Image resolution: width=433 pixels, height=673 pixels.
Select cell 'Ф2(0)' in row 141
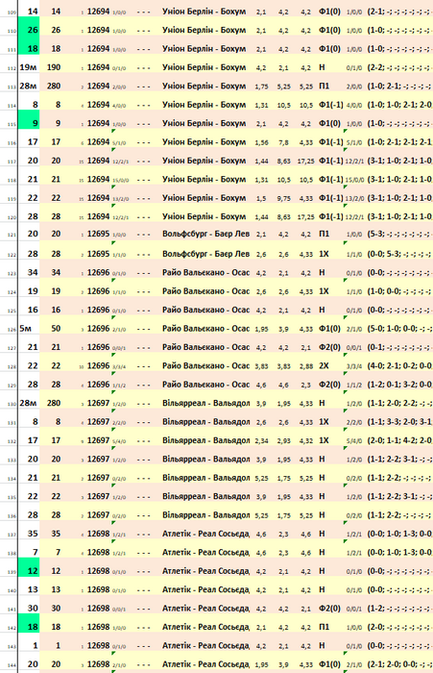click(329, 609)
